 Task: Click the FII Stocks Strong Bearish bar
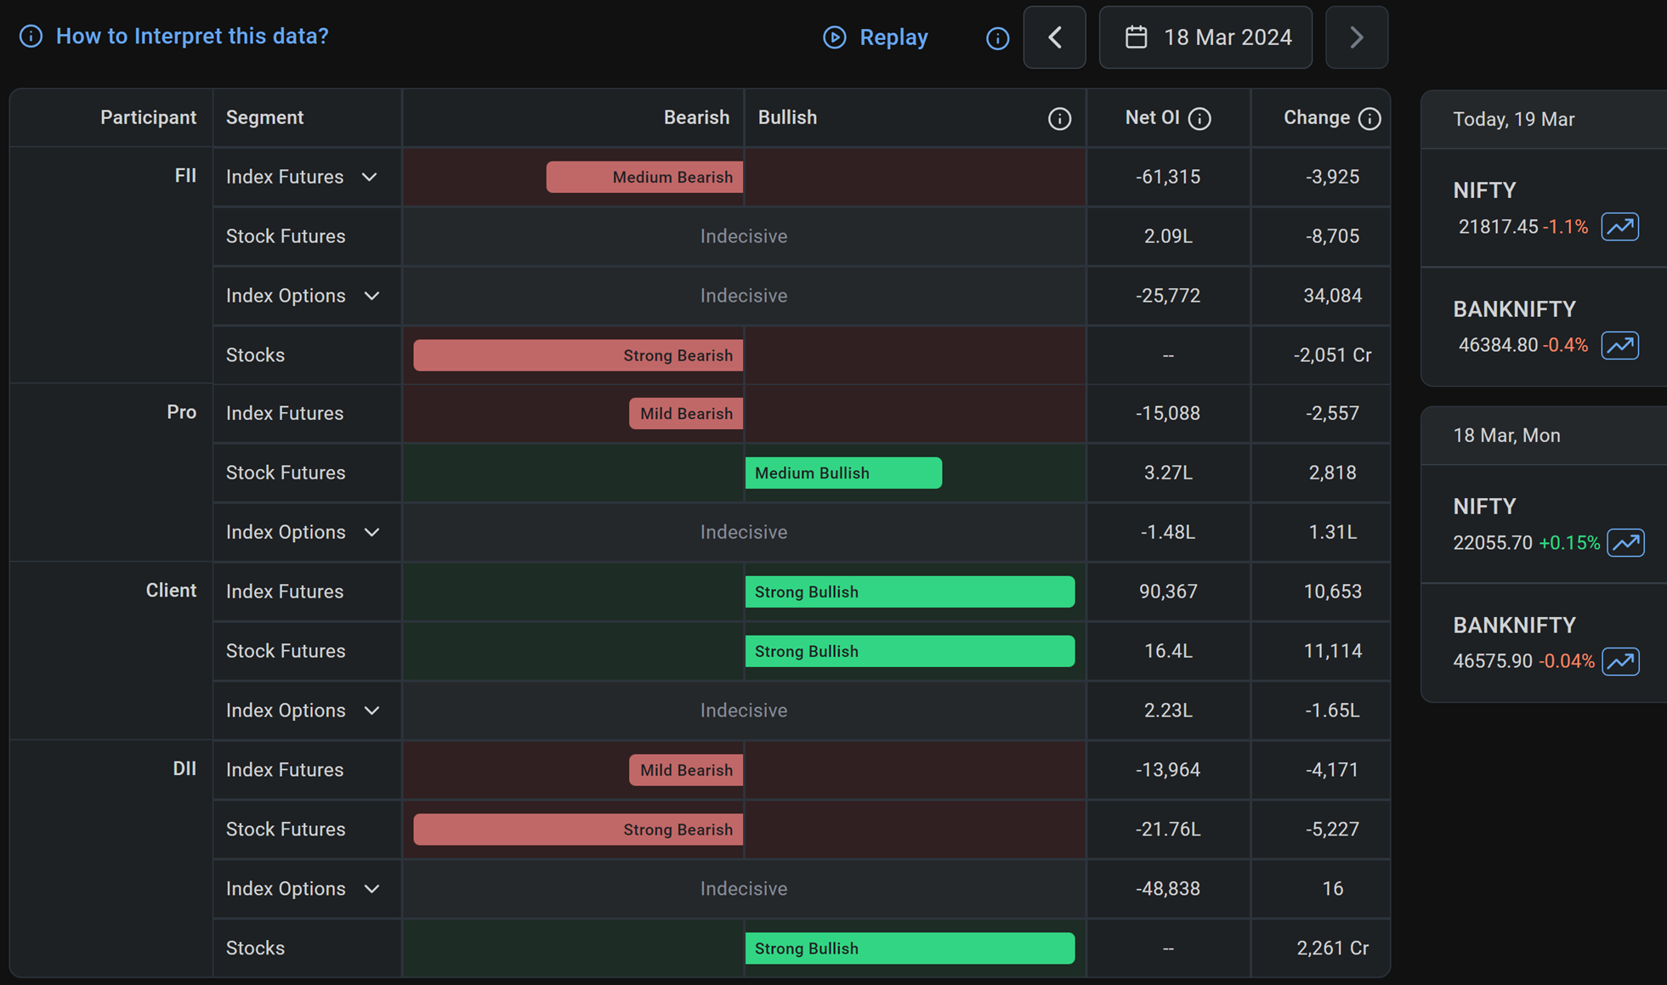point(578,355)
